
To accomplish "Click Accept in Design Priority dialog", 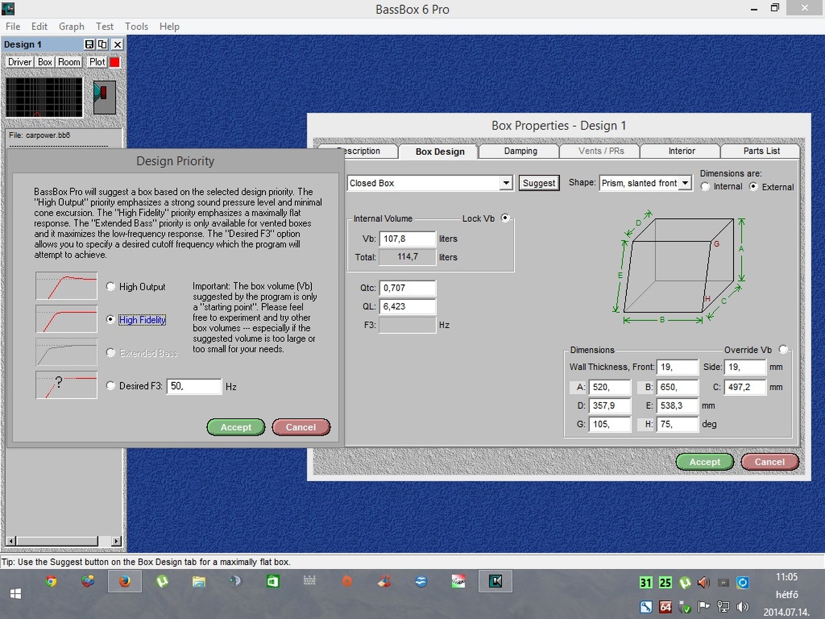I will point(236,427).
